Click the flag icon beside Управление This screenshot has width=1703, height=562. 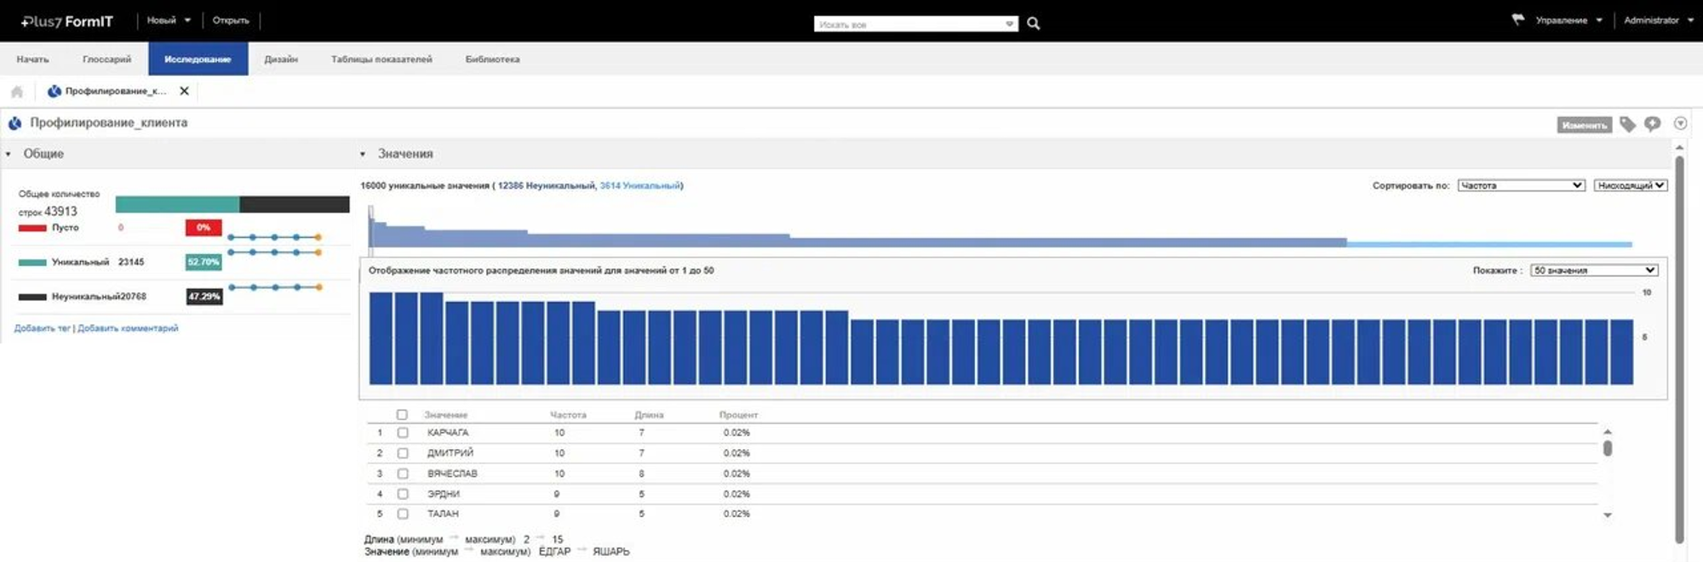(x=1517, y=20)
